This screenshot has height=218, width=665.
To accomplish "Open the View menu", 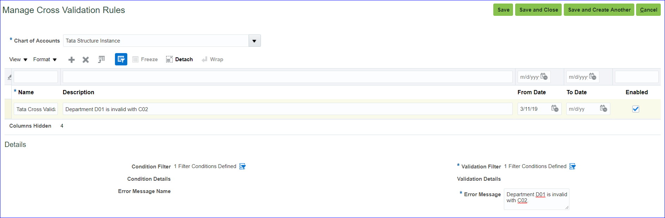I will (18, 59).
